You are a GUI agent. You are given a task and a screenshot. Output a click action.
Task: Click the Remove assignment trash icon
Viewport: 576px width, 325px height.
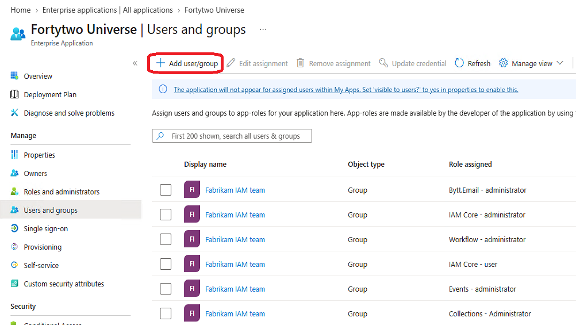300,63
